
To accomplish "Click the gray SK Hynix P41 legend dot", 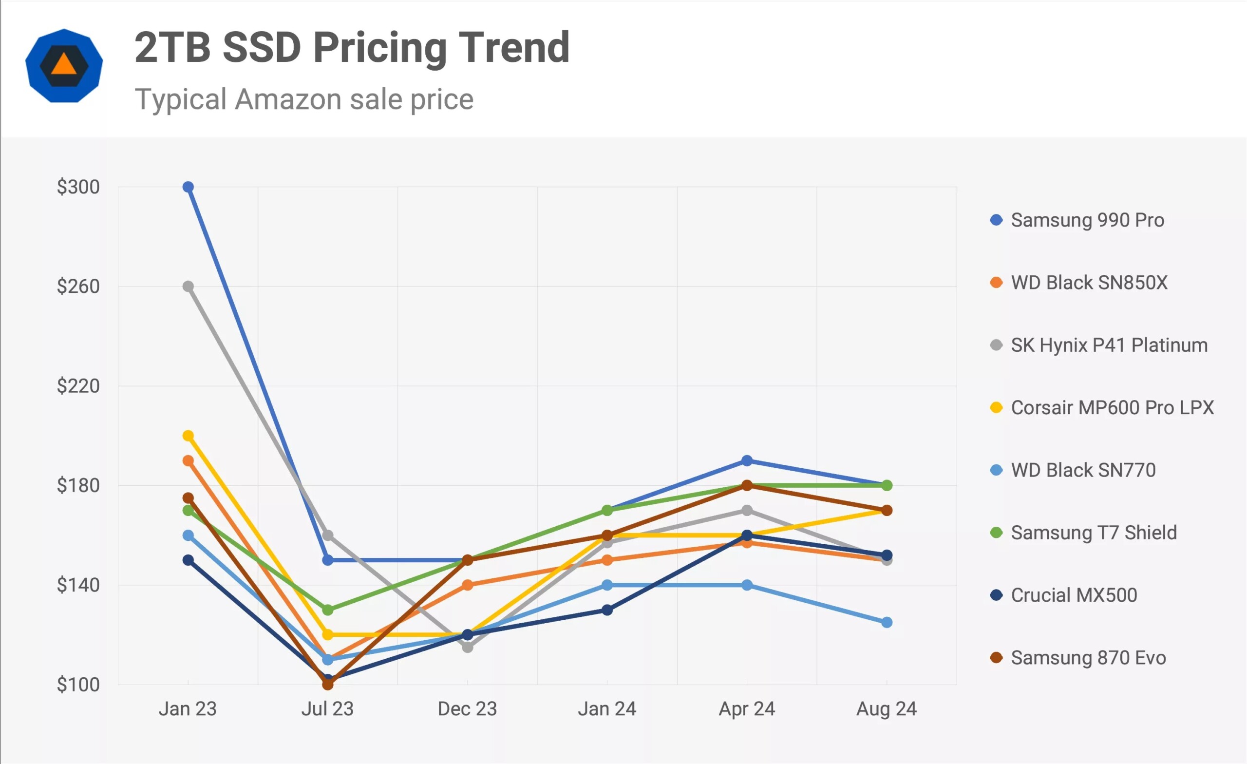I will pyautogui.click(x=996, y=345).
